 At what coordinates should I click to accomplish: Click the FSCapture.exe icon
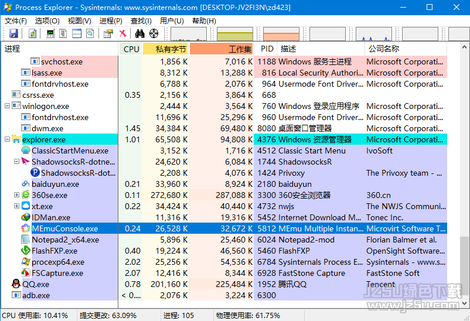click(x=26, y=272)
